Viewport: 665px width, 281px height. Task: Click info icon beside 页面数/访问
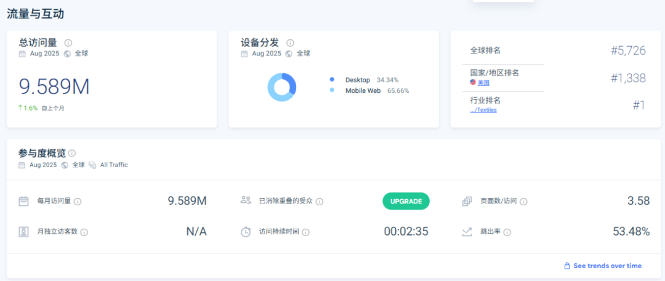523,201
